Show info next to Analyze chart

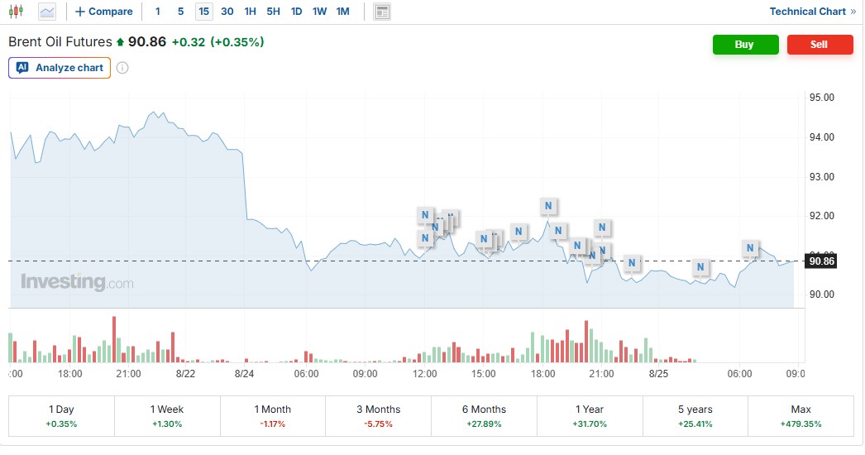pos(122,68)
